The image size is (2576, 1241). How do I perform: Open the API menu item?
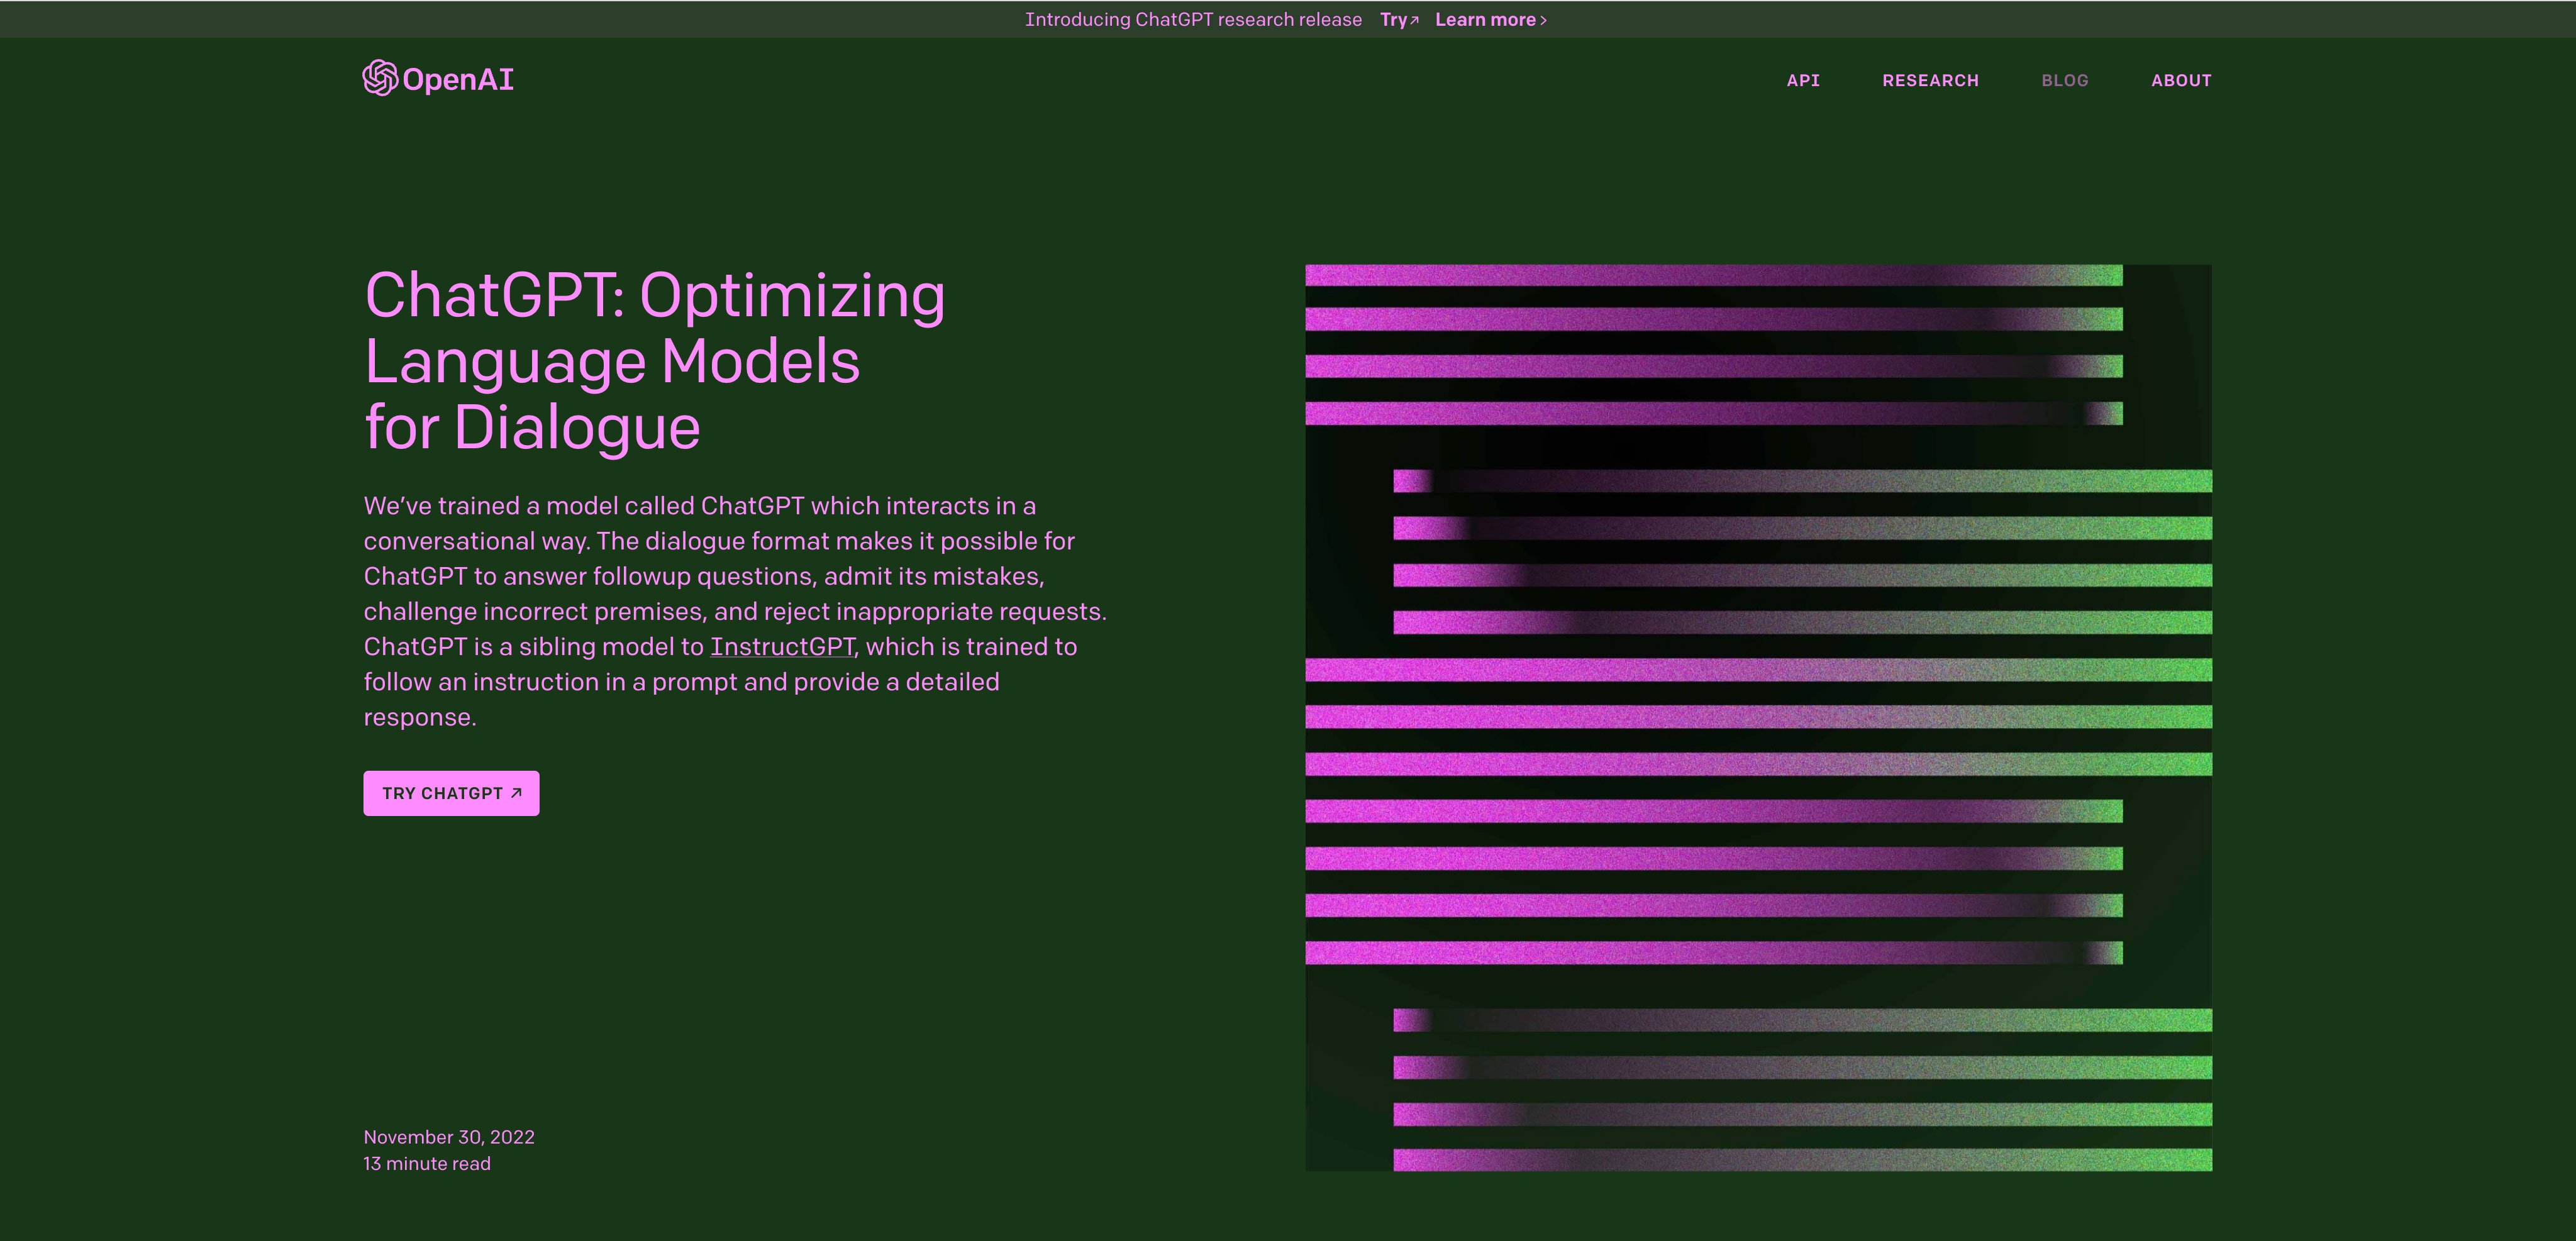1803,80
